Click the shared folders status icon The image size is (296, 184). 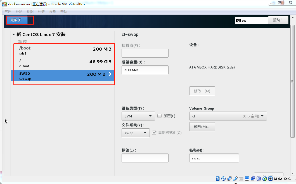[241, 178]
